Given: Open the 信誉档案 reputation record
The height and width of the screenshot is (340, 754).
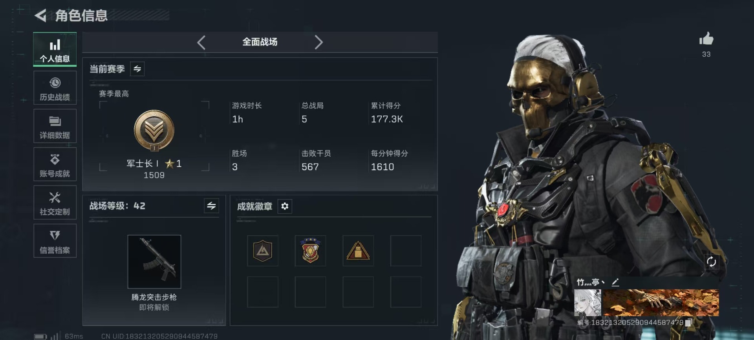Looking at the screenshot, I should coord(55,241).
